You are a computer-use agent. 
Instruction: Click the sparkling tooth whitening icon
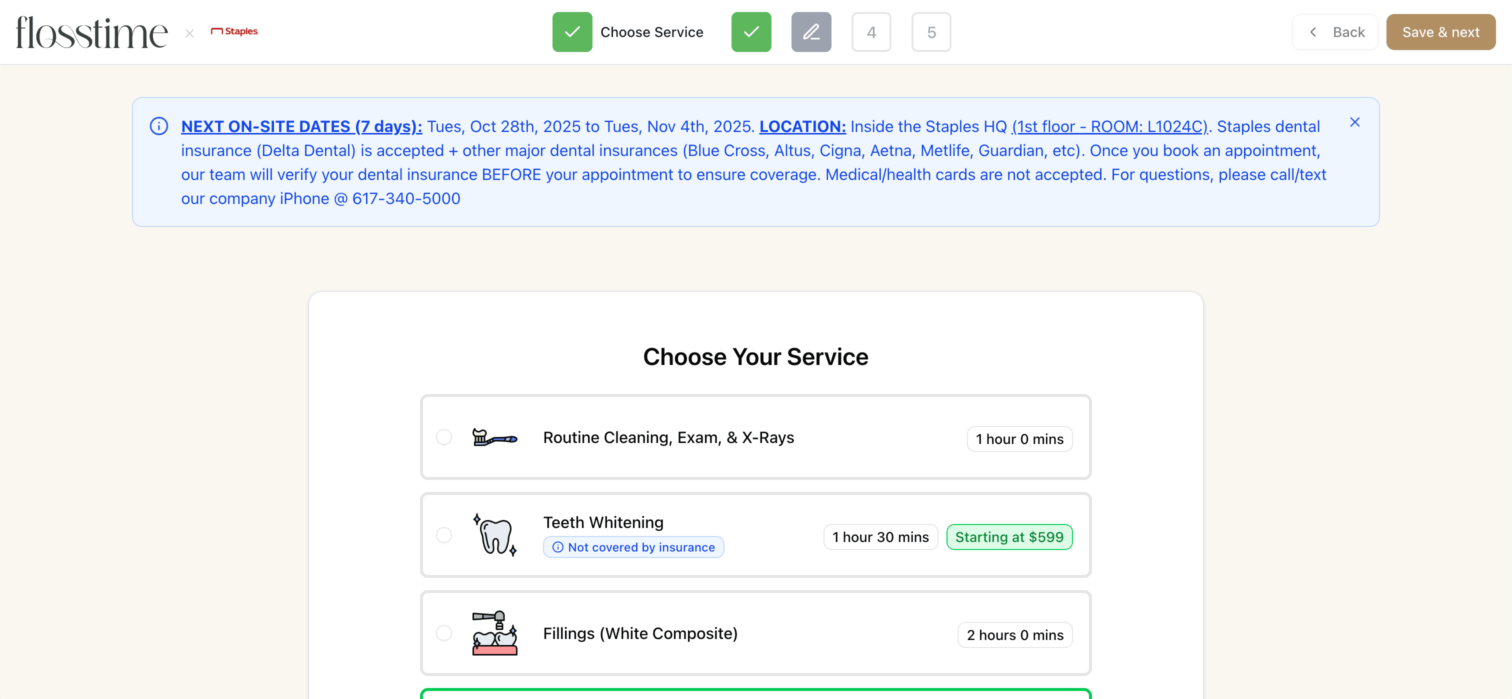click(x=495, y=534)
